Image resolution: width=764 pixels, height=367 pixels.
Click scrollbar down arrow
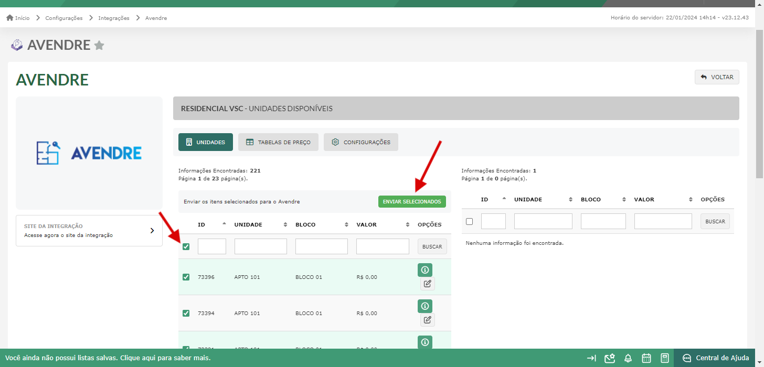coord(759,362)
